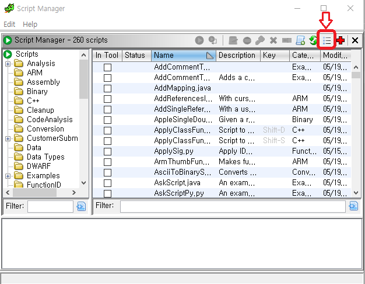Click the 'Apply ID...' description cell
Viewport: 365px width, 284px height.
pos(236,151)
